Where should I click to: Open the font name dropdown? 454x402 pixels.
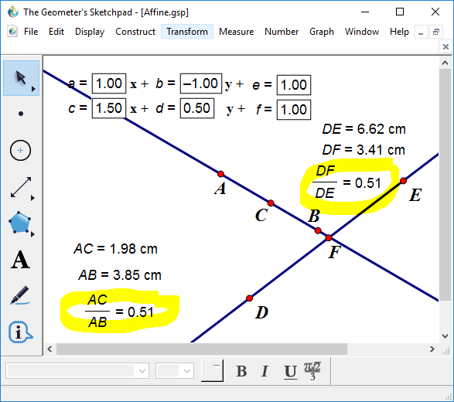(x=77, y=371)
